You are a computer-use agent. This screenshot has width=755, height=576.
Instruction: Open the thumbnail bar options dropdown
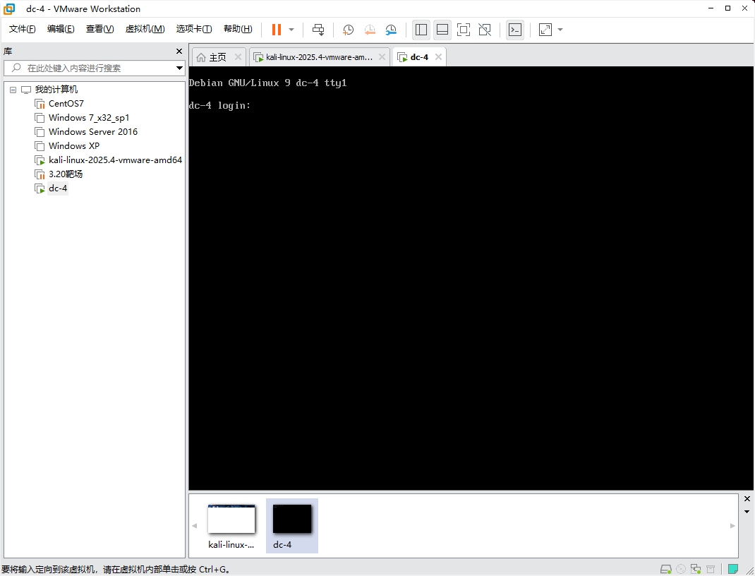point(747,512)
